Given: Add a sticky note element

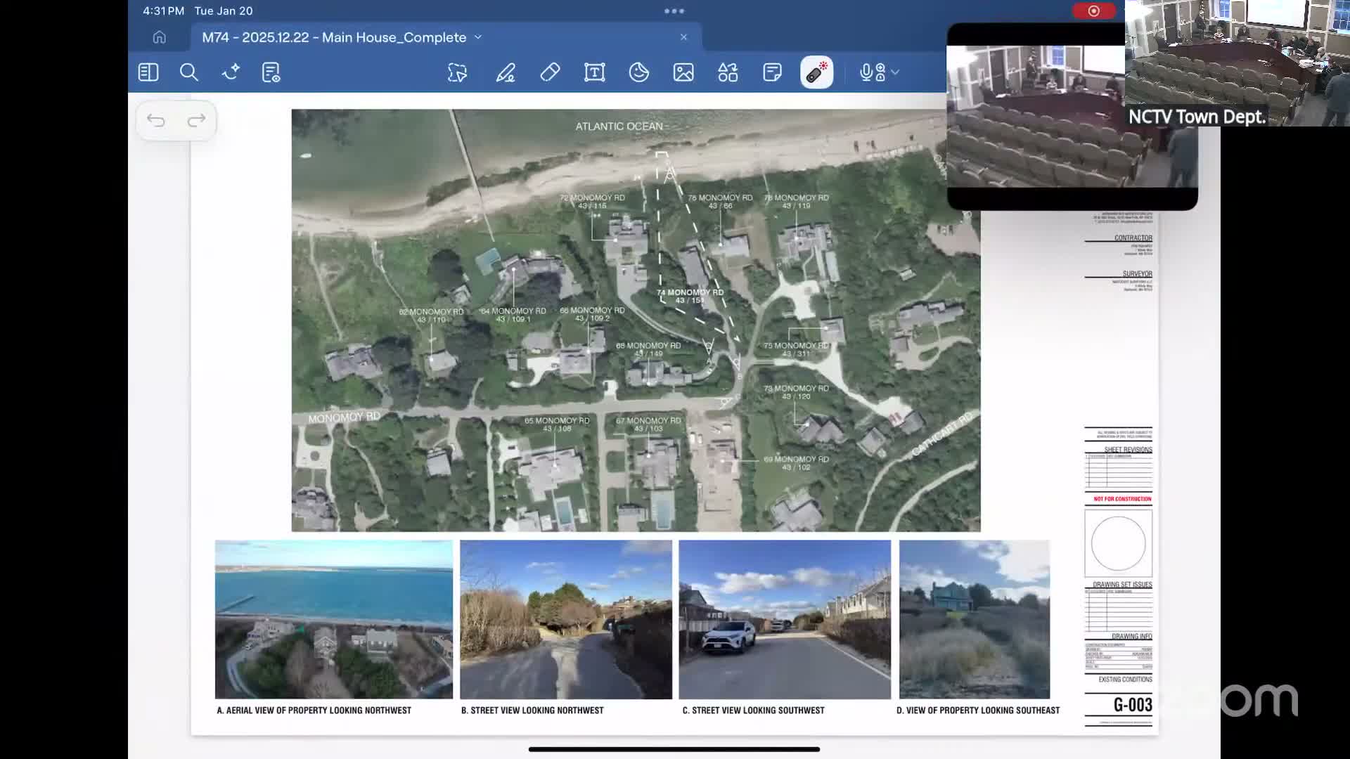Looking at the screenshot, I should click(x=771, y=72).
